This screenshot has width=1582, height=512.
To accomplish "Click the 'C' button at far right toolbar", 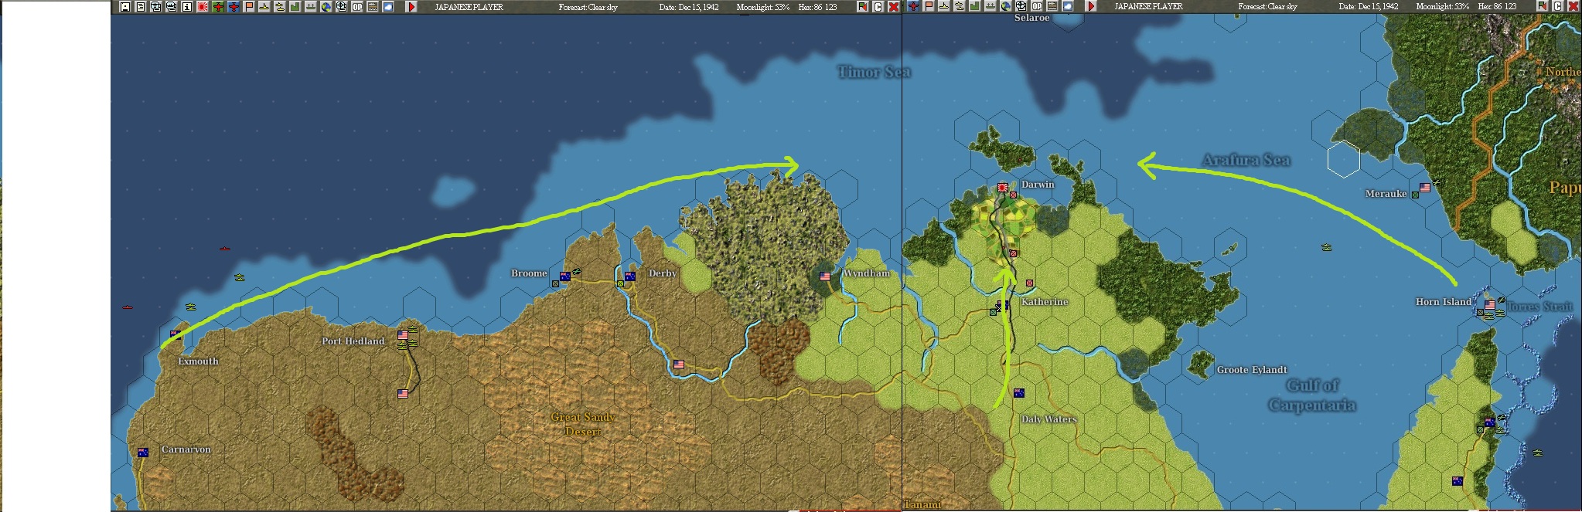I will click(1557, 6).
